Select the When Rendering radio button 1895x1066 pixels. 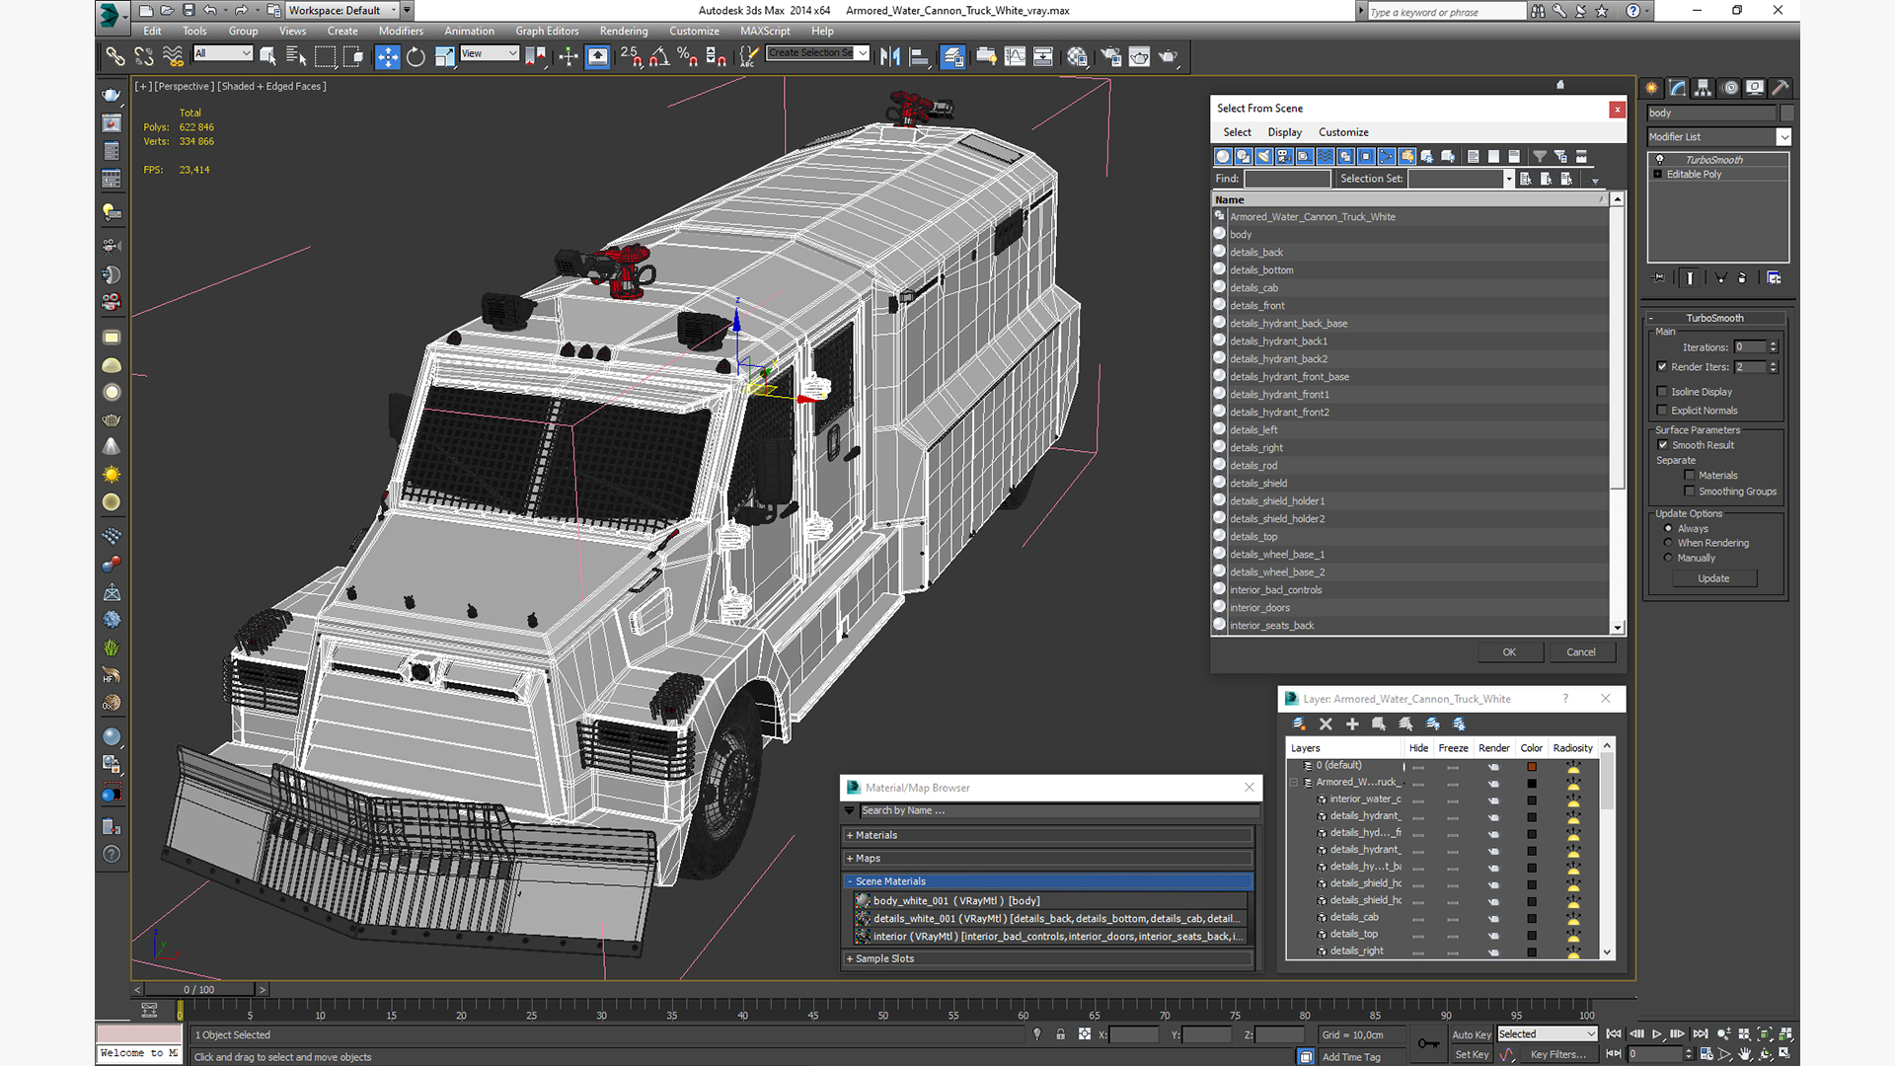(1669, 543)
